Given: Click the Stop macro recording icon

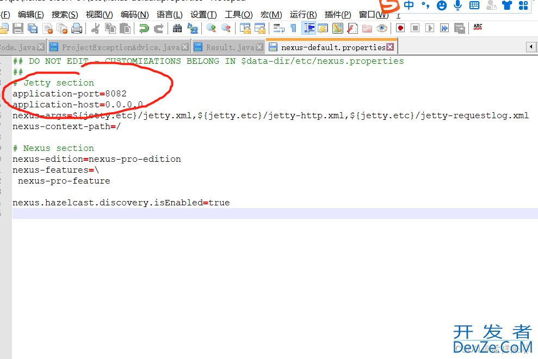Looking at the screenshot, I should point(415,28).
